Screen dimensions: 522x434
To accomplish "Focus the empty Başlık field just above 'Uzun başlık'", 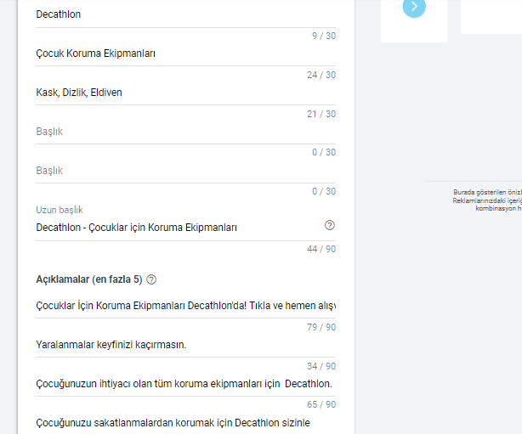I will 185,171.
